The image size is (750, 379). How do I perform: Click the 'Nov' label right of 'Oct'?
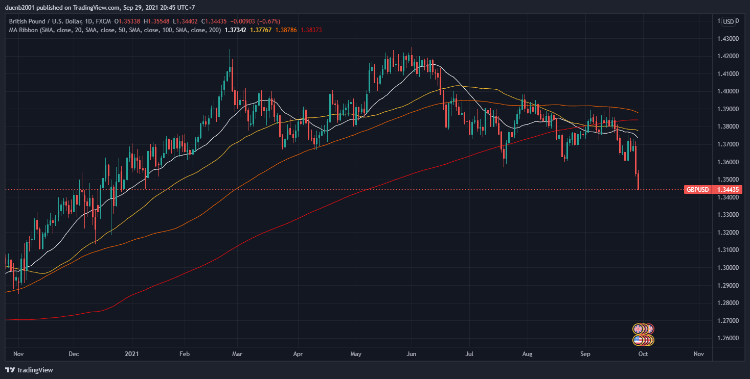699,353
